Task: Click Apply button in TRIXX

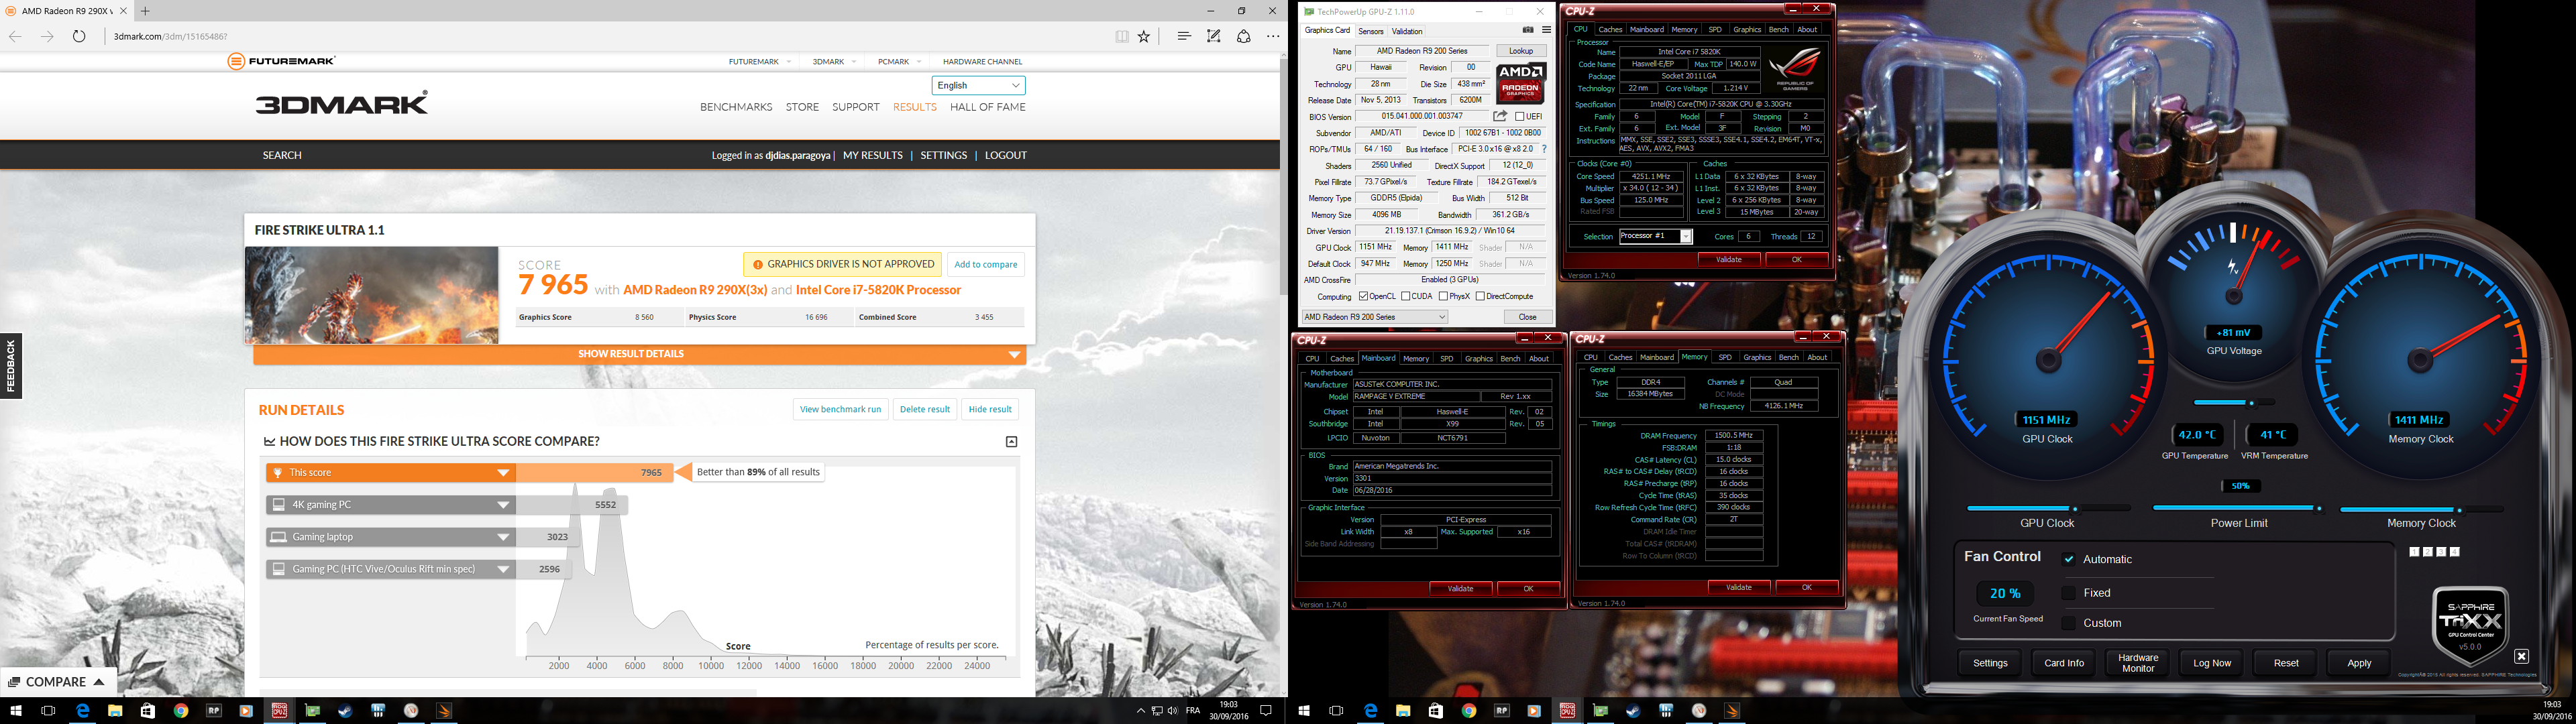Action: 2358,663
